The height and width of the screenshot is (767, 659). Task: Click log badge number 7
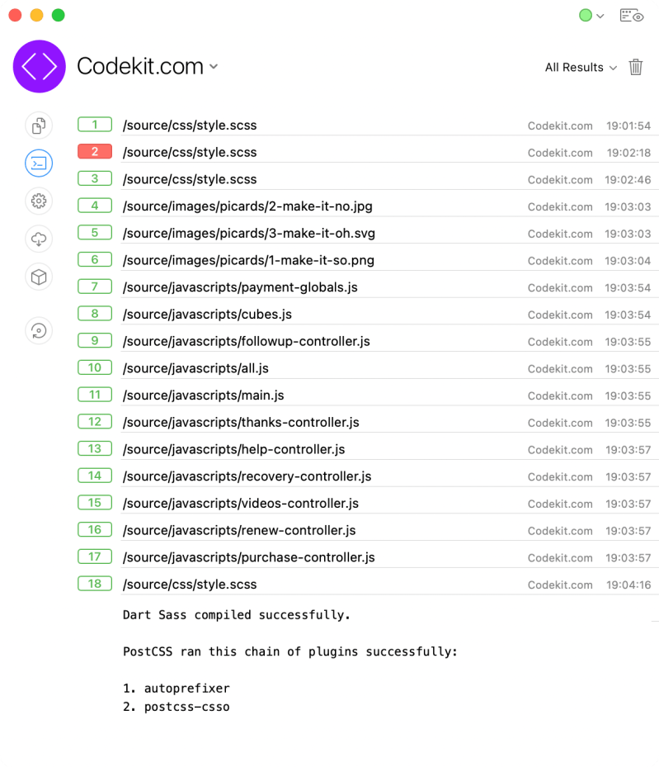click(95, 286)
